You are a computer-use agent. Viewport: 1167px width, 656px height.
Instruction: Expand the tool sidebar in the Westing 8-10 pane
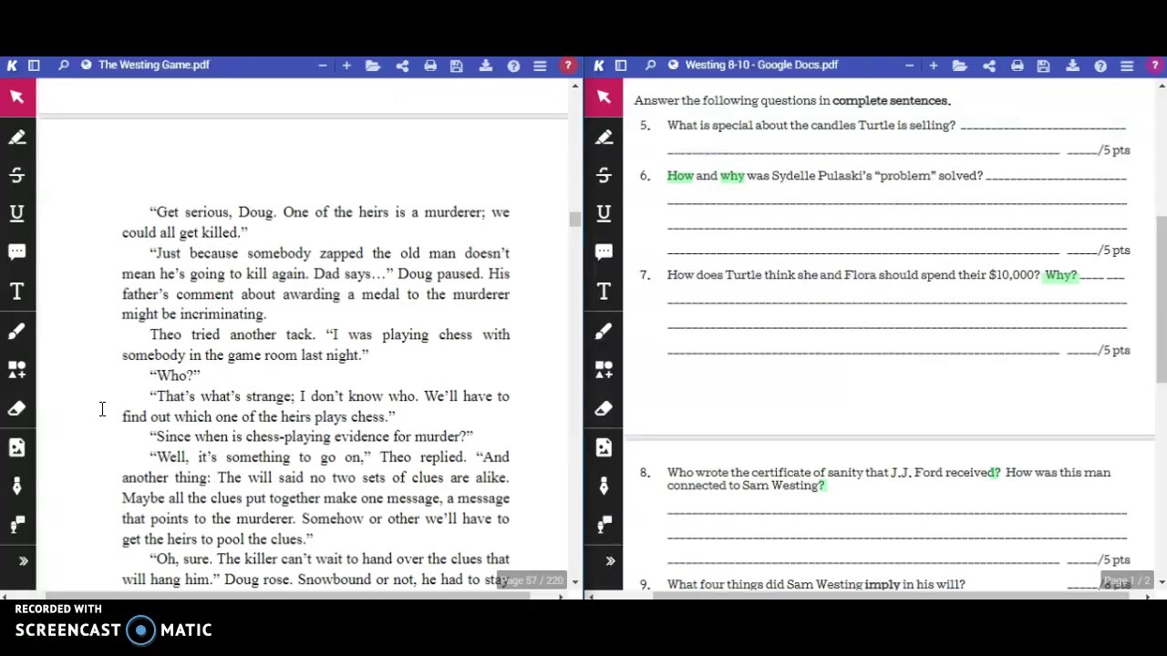coord(610,561)
